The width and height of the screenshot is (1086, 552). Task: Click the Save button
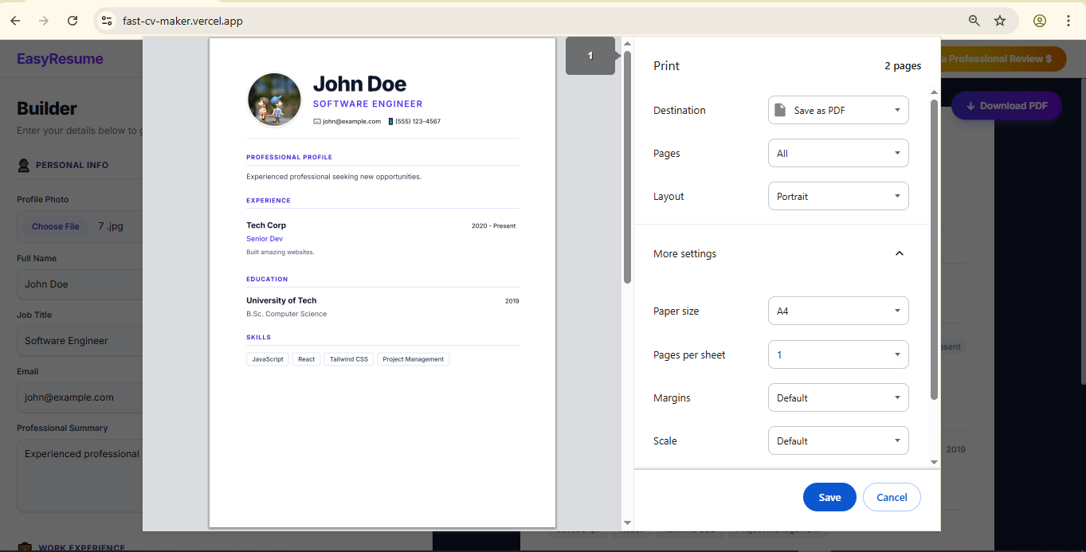tap(829, 496)
